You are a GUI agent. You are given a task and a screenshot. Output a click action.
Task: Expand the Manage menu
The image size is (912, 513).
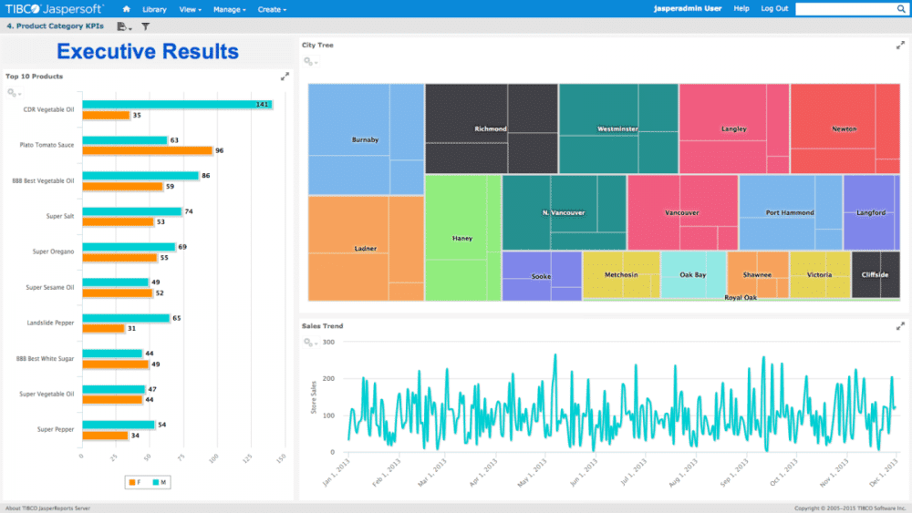pyautogui.click(x=229, y=9)
